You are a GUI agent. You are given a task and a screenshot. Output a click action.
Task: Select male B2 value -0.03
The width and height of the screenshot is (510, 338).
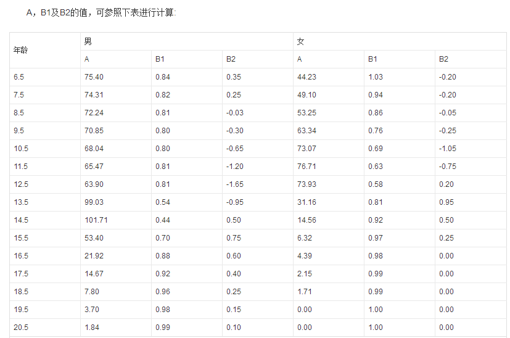pyautogui.click(x=235, y=113)
